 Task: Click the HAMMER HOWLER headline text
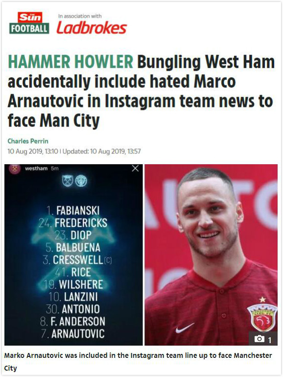(x=71, y=62)
